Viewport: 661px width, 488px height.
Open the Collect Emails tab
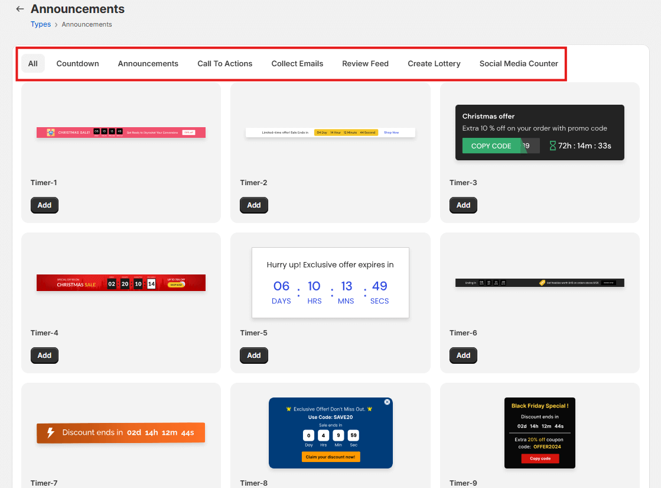tap(297, 63)
